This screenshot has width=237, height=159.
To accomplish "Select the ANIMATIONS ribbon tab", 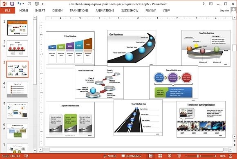I will (x=105, y=11).
